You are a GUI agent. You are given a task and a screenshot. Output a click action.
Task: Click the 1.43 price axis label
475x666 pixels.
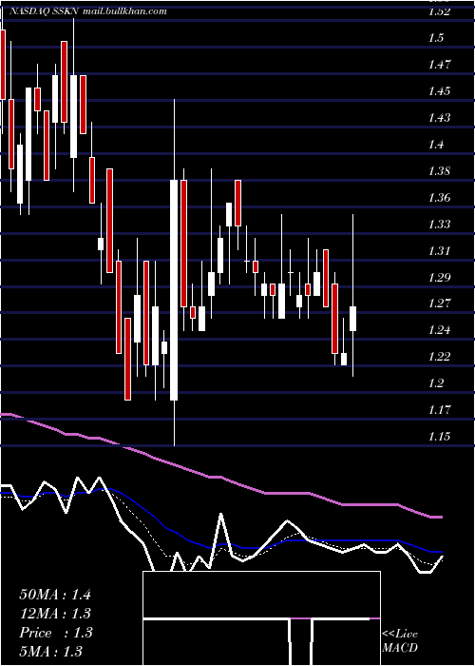(x=439, y=118)
